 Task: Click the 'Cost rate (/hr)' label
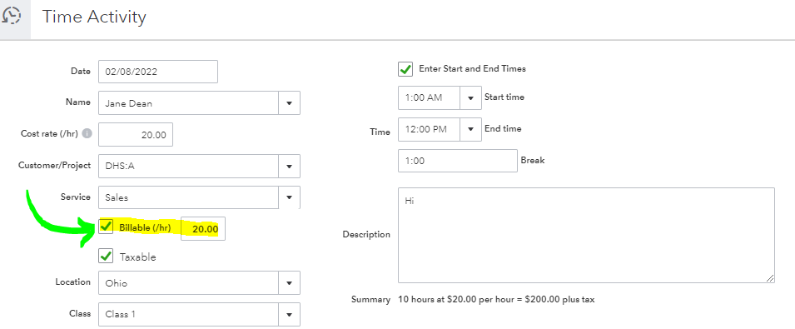click(x=50, y=133)
